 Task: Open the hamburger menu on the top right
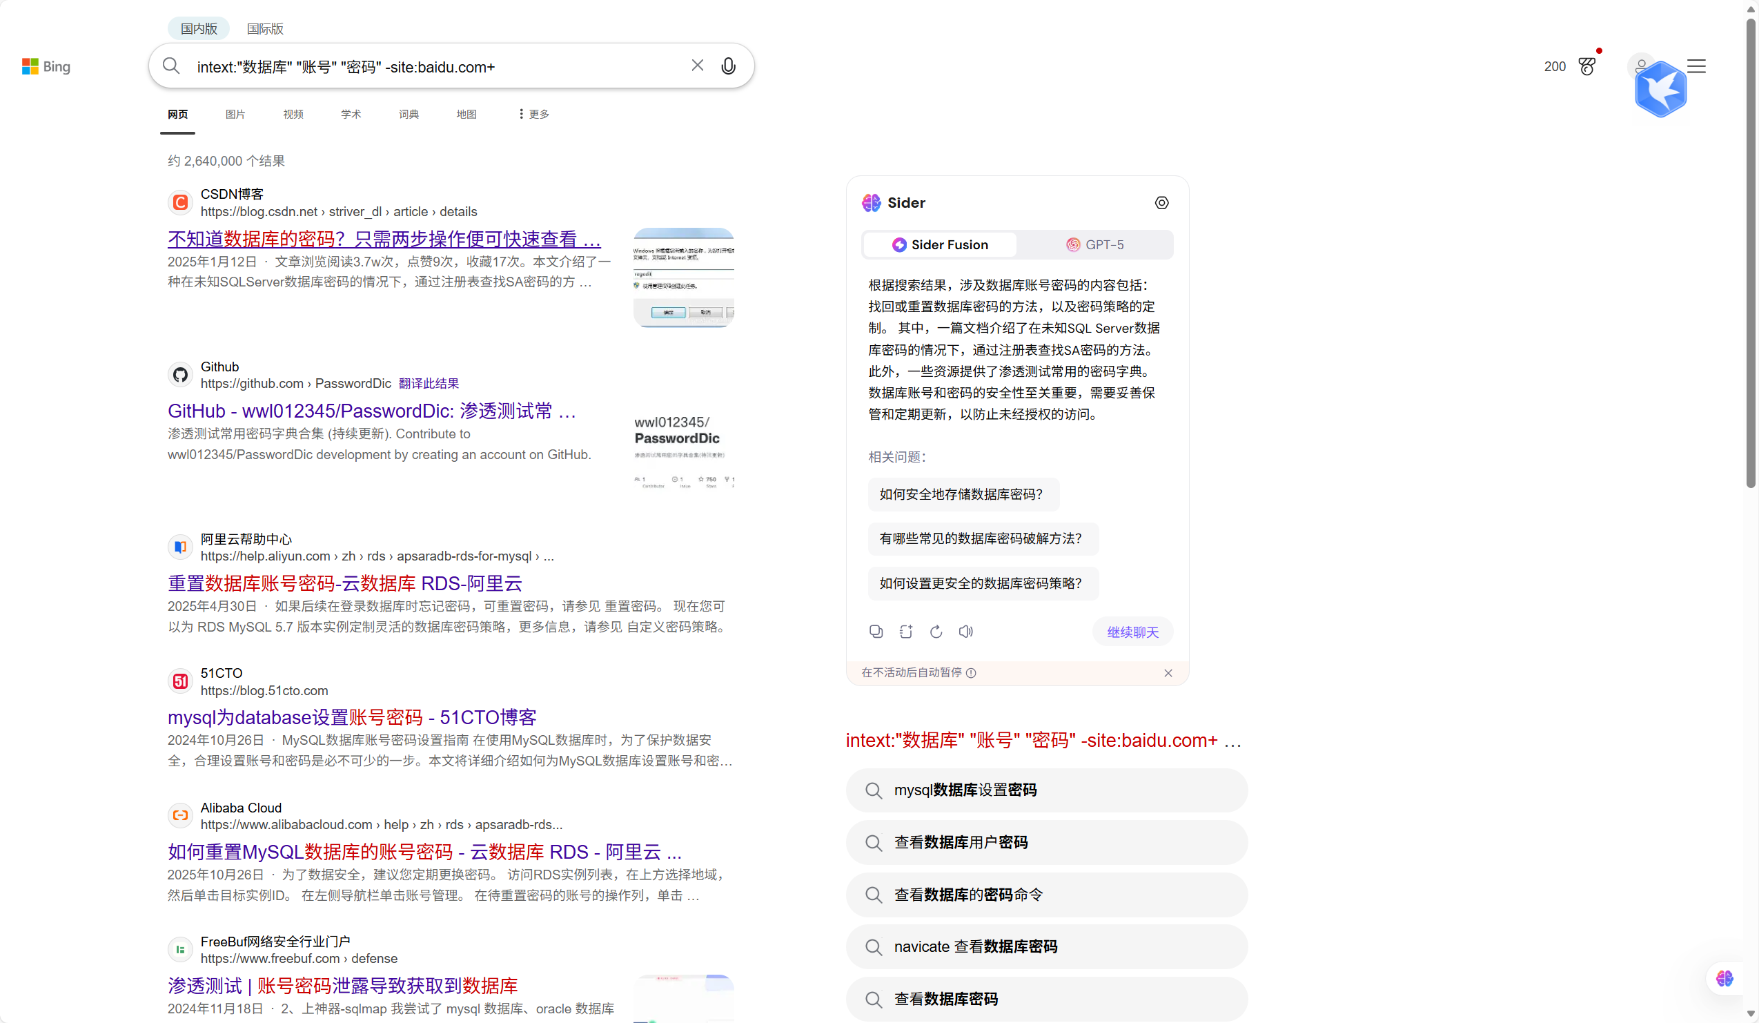(x=1696, y=66)
